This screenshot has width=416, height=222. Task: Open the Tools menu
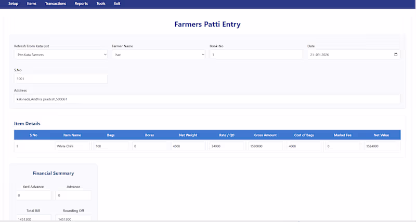click(x=101, y=4)
